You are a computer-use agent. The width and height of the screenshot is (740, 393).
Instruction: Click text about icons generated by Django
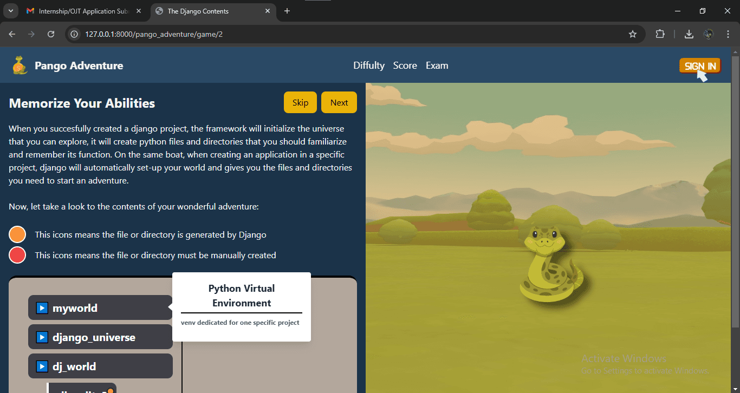(151, 234)
